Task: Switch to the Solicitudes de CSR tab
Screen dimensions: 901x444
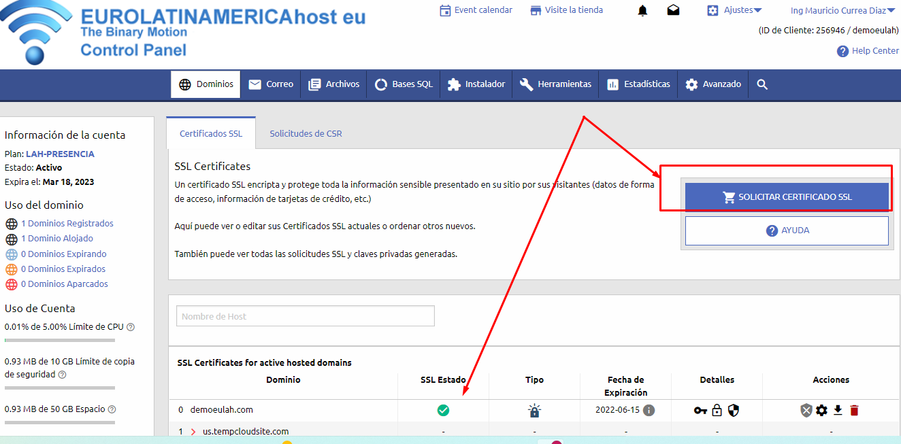Action: click(x=306, y=133)
